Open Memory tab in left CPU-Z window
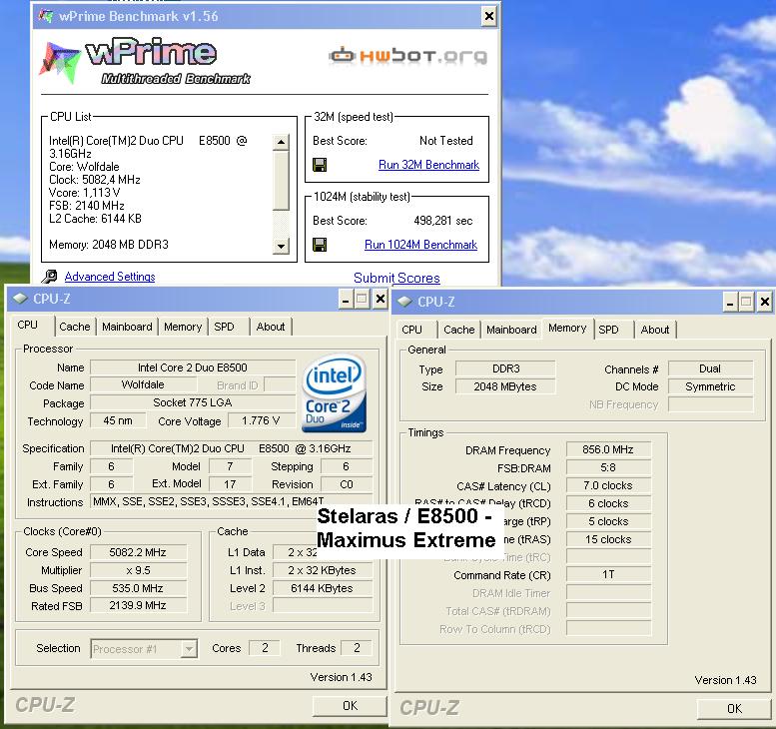The width and height of the screenshot is (776, 729). click(183, 327)
